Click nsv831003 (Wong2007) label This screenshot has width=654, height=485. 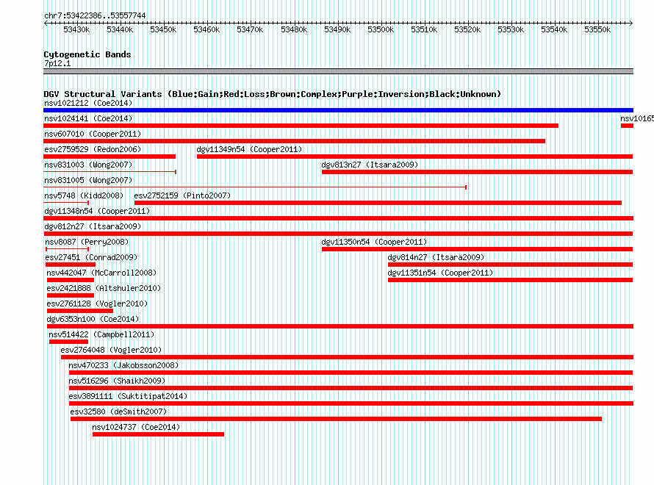(88, 165)
